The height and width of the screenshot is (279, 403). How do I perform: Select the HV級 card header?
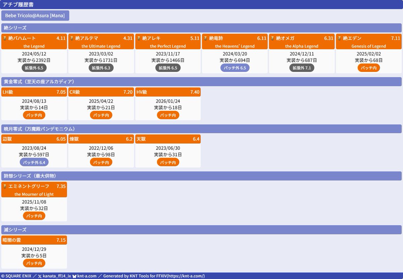(168, 92)
